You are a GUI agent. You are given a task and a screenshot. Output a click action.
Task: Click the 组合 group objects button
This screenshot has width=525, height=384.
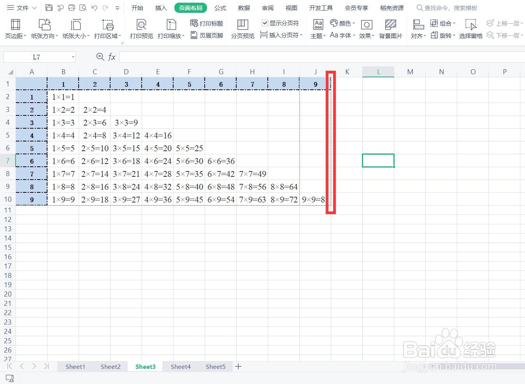pos(442,23)
